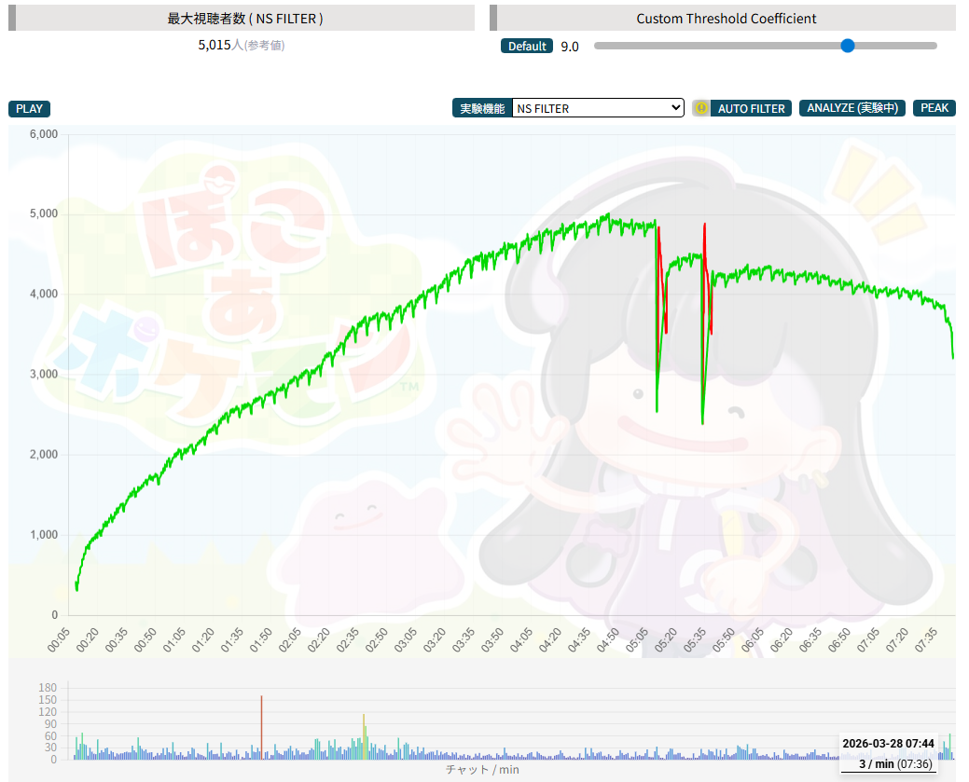Open the NS FILTER dropdown
The image size is (969, 782).
pos(598,108)
